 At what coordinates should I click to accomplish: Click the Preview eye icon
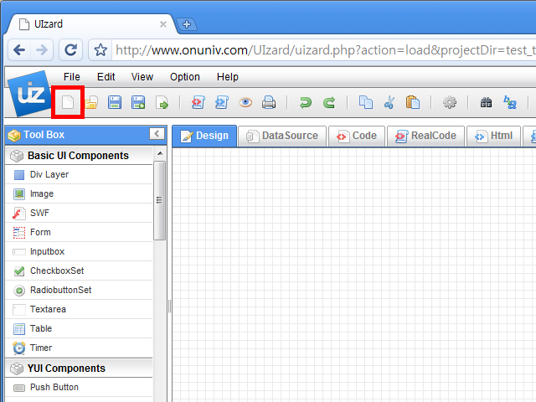pos(245,103)
